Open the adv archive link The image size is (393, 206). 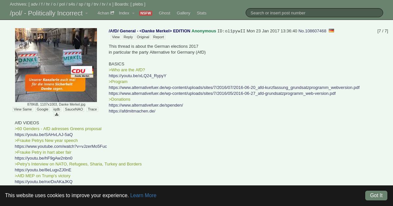coord(34,4)
